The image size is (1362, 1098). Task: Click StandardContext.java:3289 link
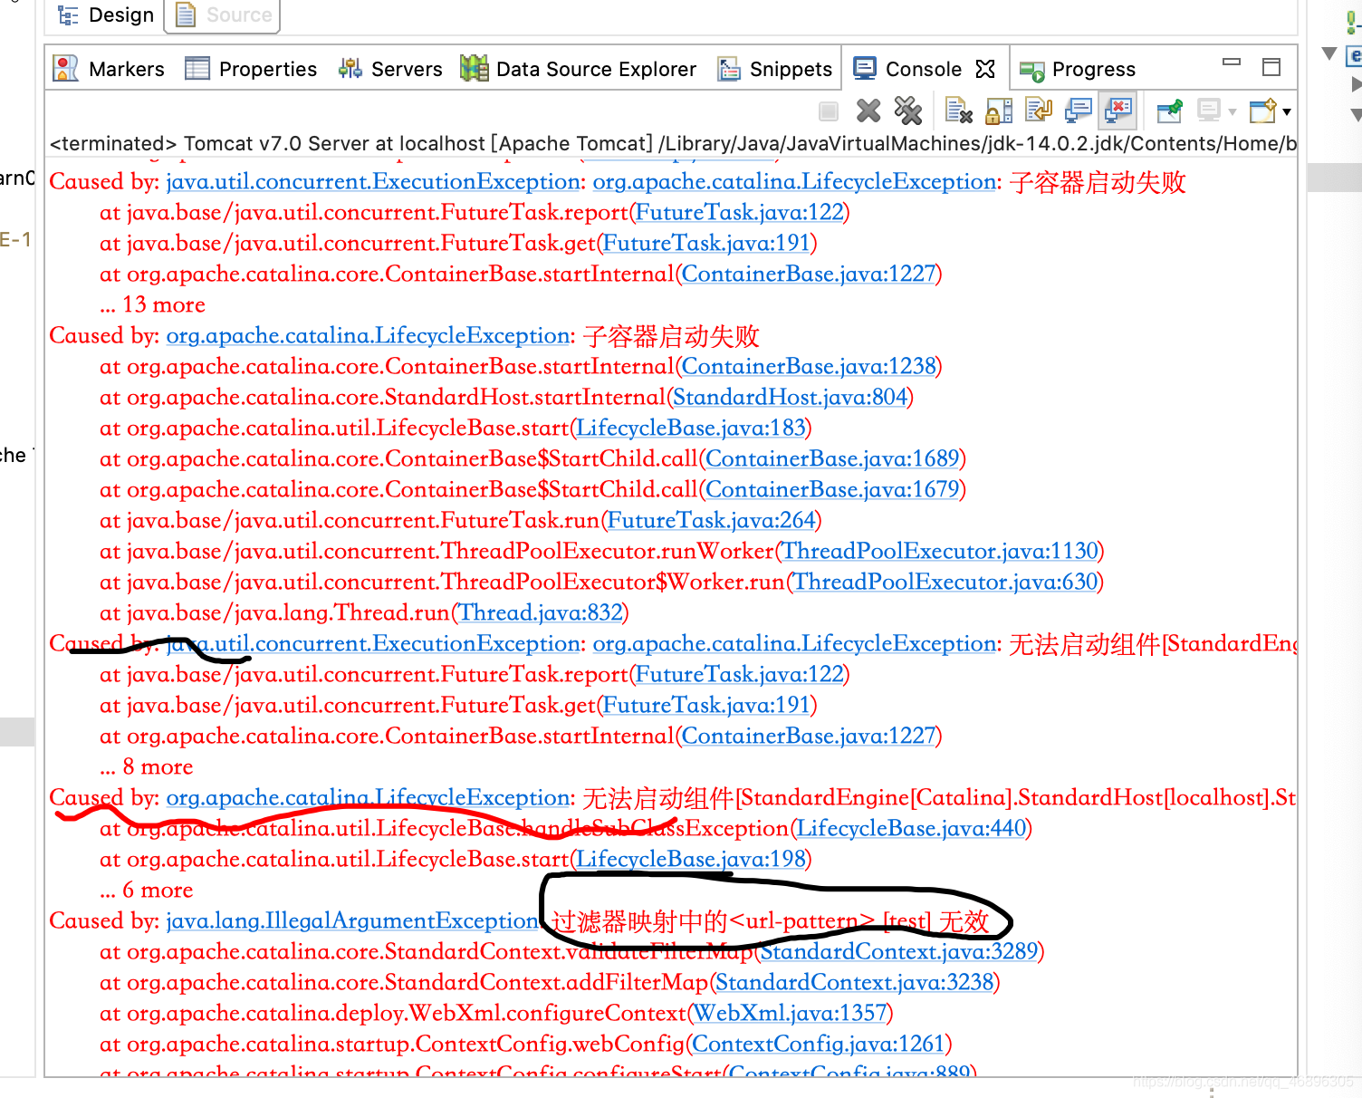point(899,951)
